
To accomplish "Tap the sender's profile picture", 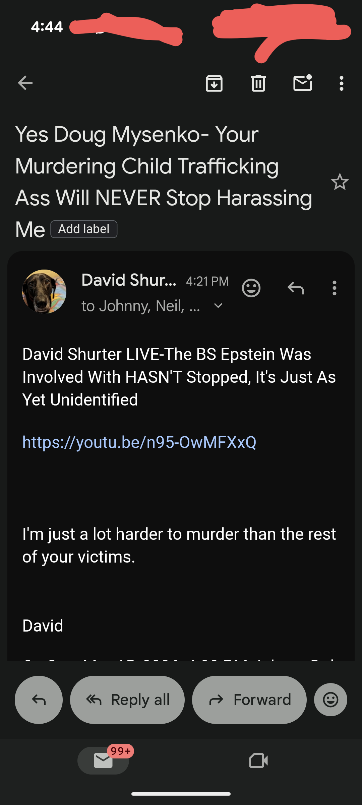I will click(44, 291).
